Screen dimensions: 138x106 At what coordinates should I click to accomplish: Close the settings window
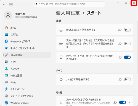coord(134,3)
